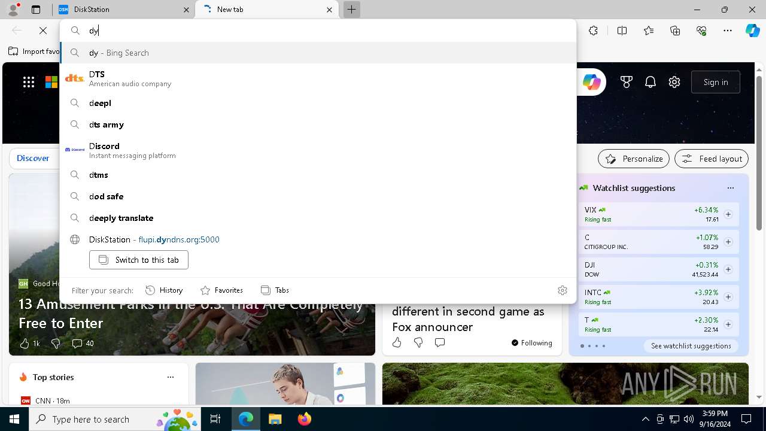Open the Watchlist suggestions ellipsis menu
Viewport: 766px width, 431px height.
(731, 188)
